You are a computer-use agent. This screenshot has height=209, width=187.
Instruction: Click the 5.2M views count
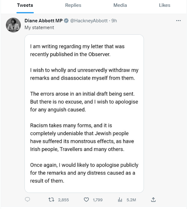(131, 200)
